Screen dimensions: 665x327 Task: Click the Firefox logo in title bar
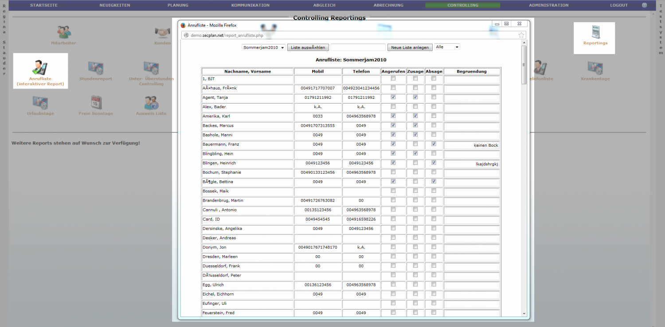(183, 25)
